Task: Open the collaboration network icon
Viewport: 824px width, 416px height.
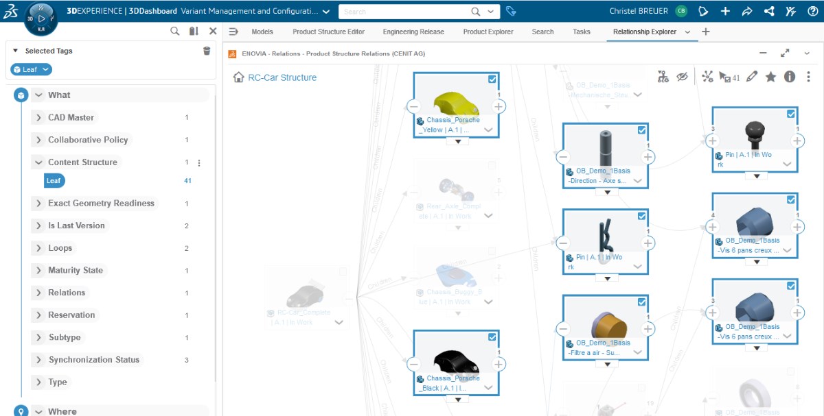Action: click(x=769, y=11)
